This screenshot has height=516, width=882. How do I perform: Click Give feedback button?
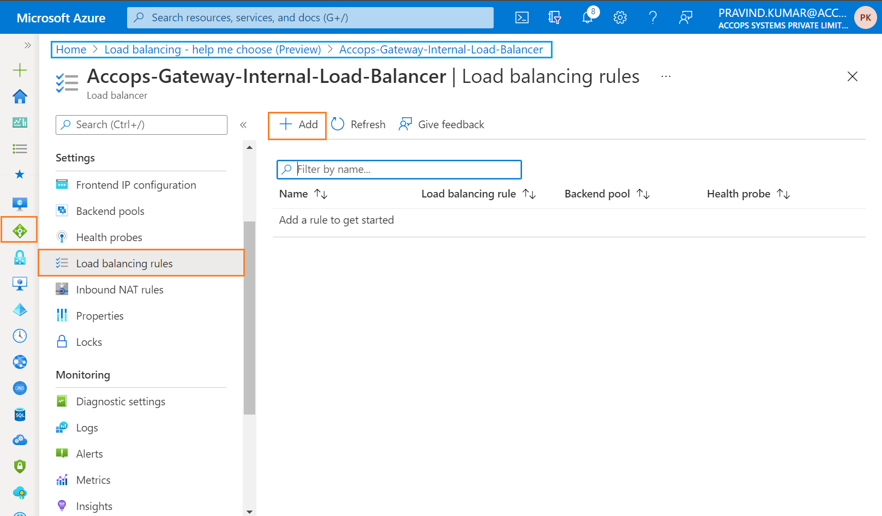pyautogui.click(x=441, y=125)
